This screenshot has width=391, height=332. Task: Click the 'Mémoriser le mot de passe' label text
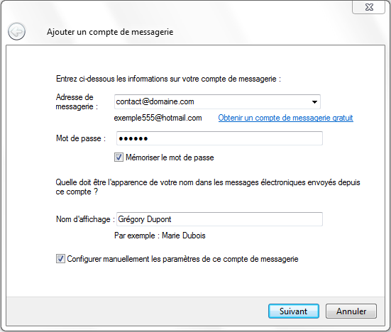[x=170, y=157]
